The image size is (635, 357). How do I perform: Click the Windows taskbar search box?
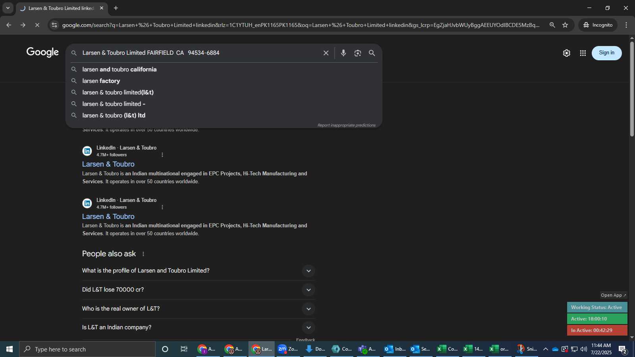(87, 349)
